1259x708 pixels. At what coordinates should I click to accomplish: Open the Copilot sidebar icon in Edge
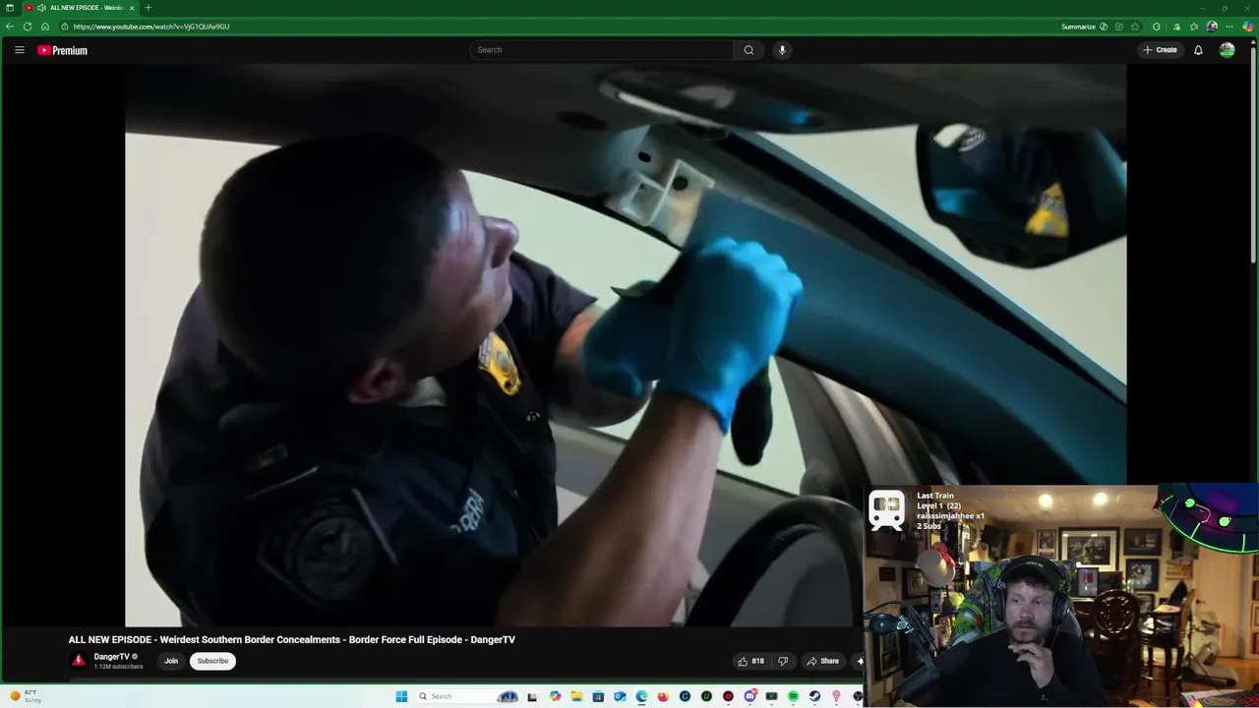[x=1248, y=27]
